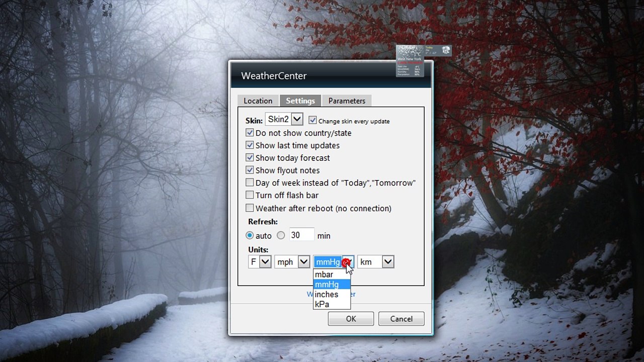The width and height of the screenshot is (644, 362).
Task: Uncheck Change skin every update
Action: [x=312, y=121]
